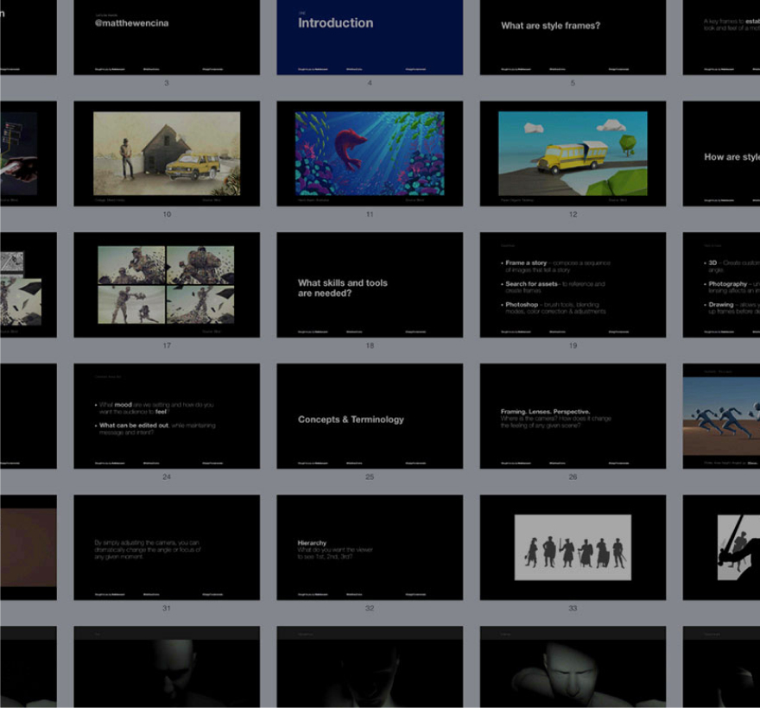
Task: Select the bottom-row slide below slide 33
Action: click(x=573, y=667)
